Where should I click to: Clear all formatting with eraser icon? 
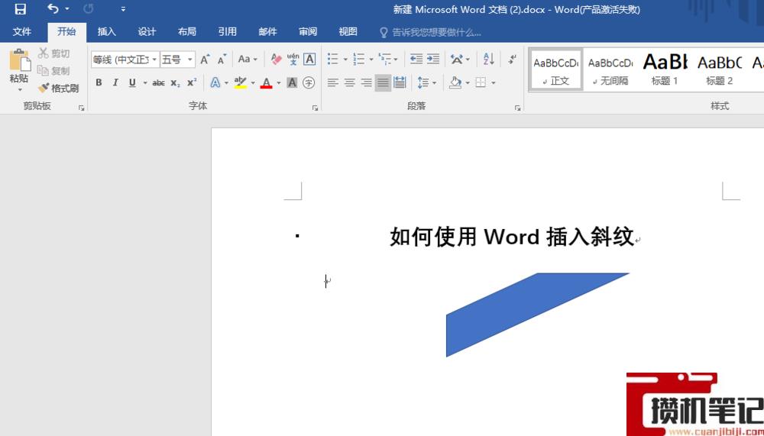[277, 60]
